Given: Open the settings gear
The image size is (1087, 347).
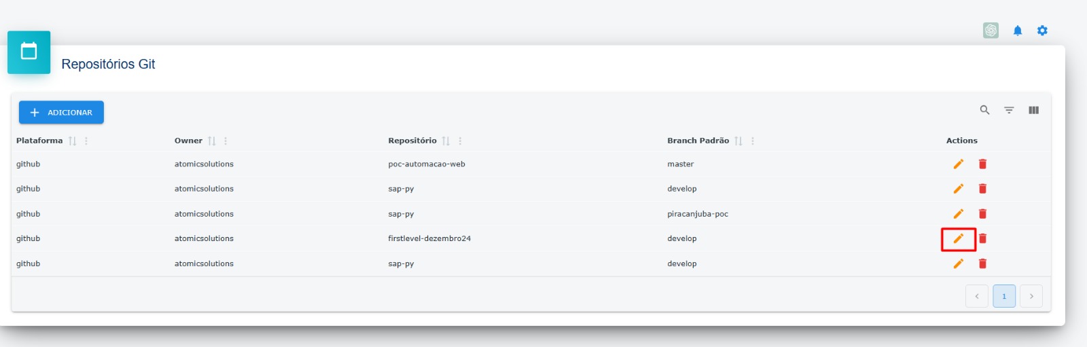Looking at the screenshot, I should tap(1042, 31).
